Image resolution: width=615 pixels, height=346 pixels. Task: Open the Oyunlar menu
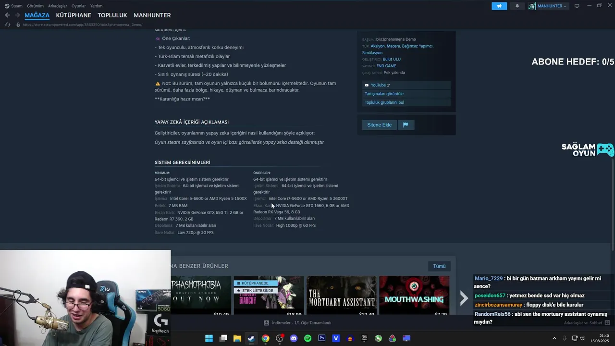(x=78, y=6)
